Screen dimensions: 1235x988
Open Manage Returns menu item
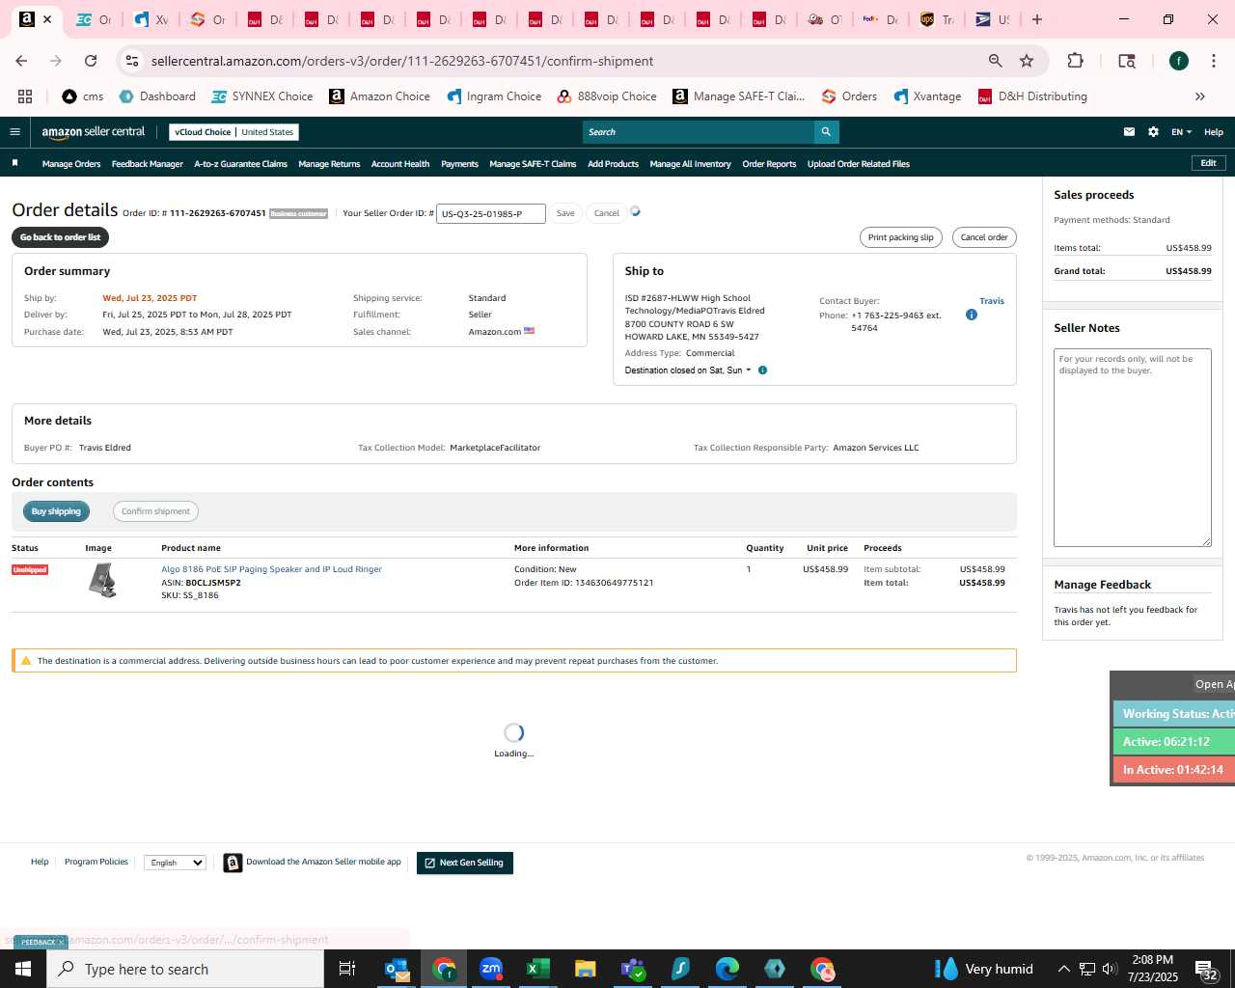329,164
